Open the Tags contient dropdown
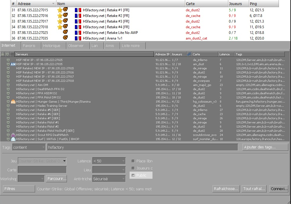The height and width of the screenshot is (204, 291). [29, 147]
